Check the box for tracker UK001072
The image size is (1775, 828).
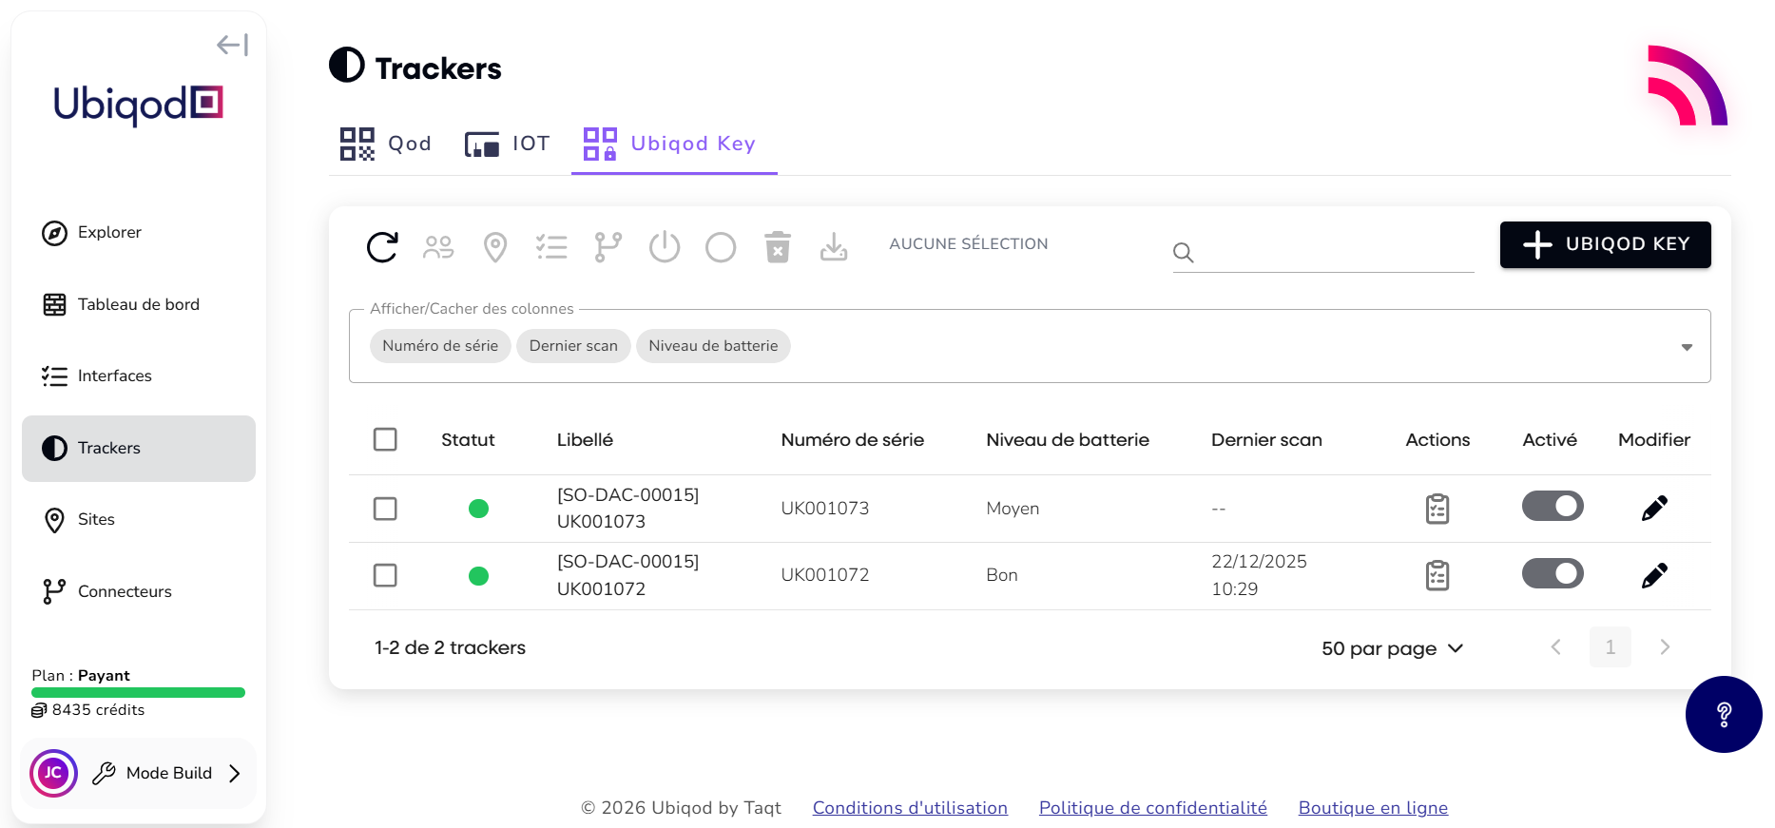click(385, 575)
